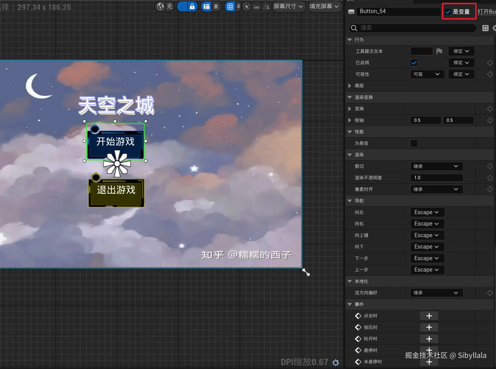Open 绑定 dropdown for 可视性
This screenshot has height=369, width=496.
[461, 74]
